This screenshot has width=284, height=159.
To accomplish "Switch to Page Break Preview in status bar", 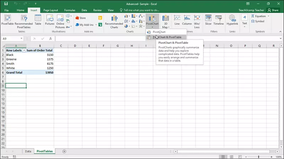I will pyautogui.click(x=240, y=157).
